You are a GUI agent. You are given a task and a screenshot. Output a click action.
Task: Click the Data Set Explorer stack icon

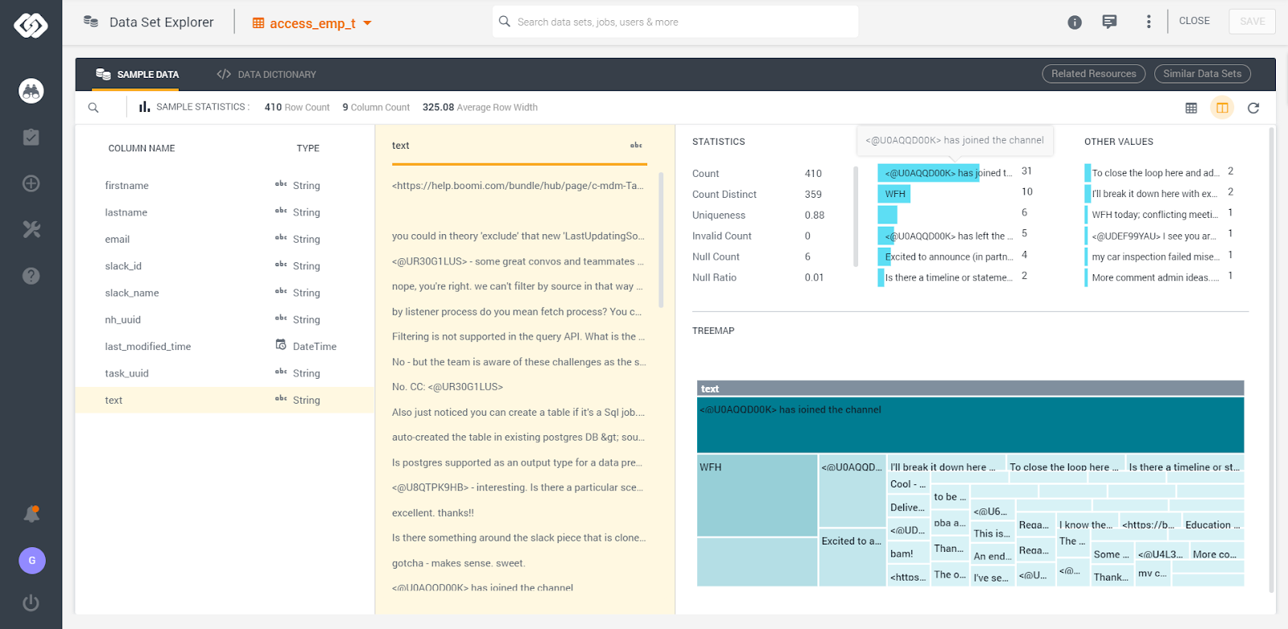pos(91,22)
